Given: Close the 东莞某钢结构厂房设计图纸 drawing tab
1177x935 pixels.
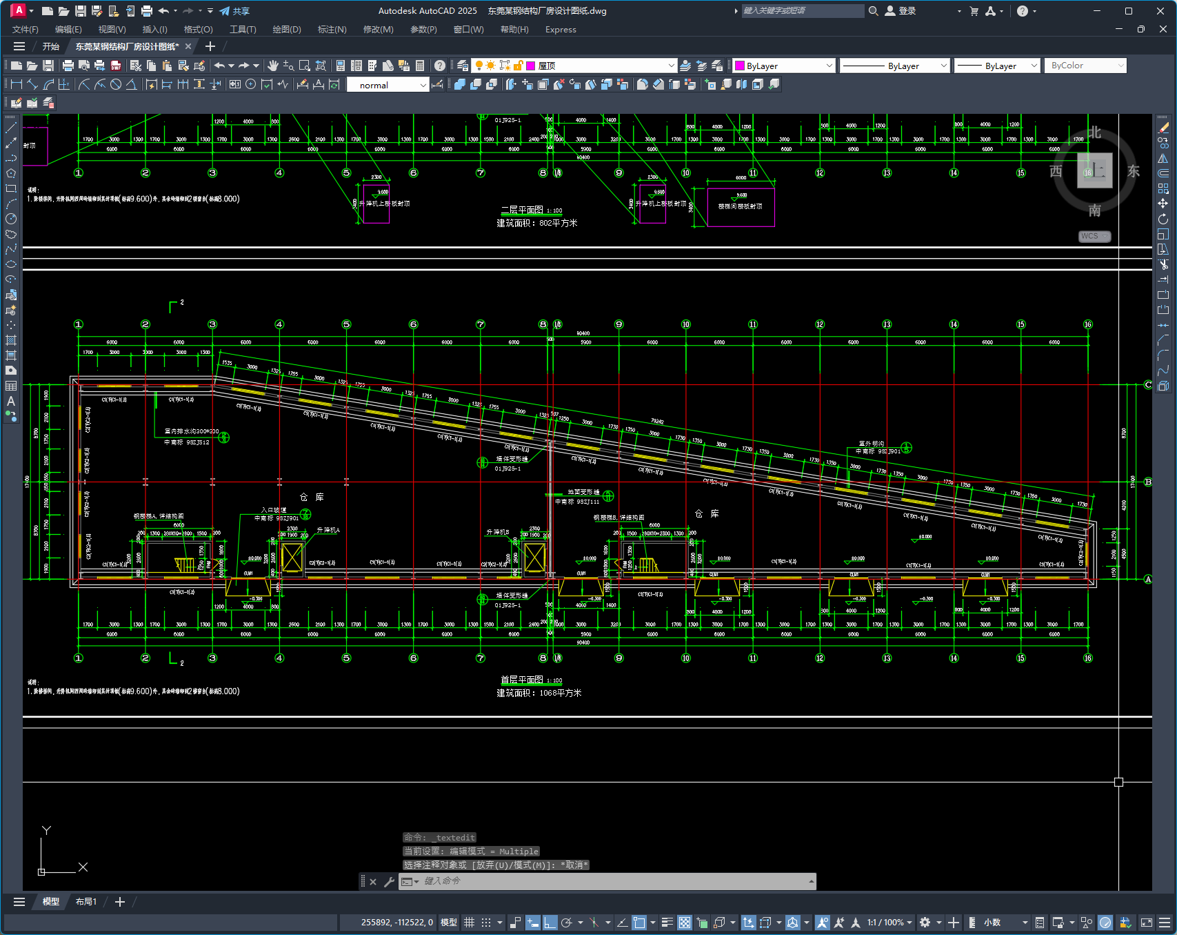Looking at the screenshot, I should coord(188,47).
